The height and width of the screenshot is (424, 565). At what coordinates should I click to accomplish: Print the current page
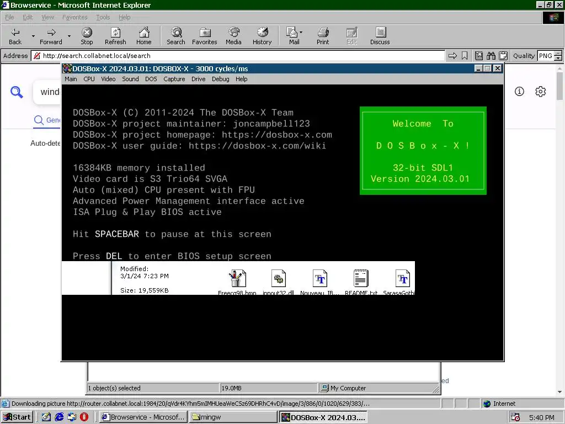pyautogui.click(x=323, y=36)
